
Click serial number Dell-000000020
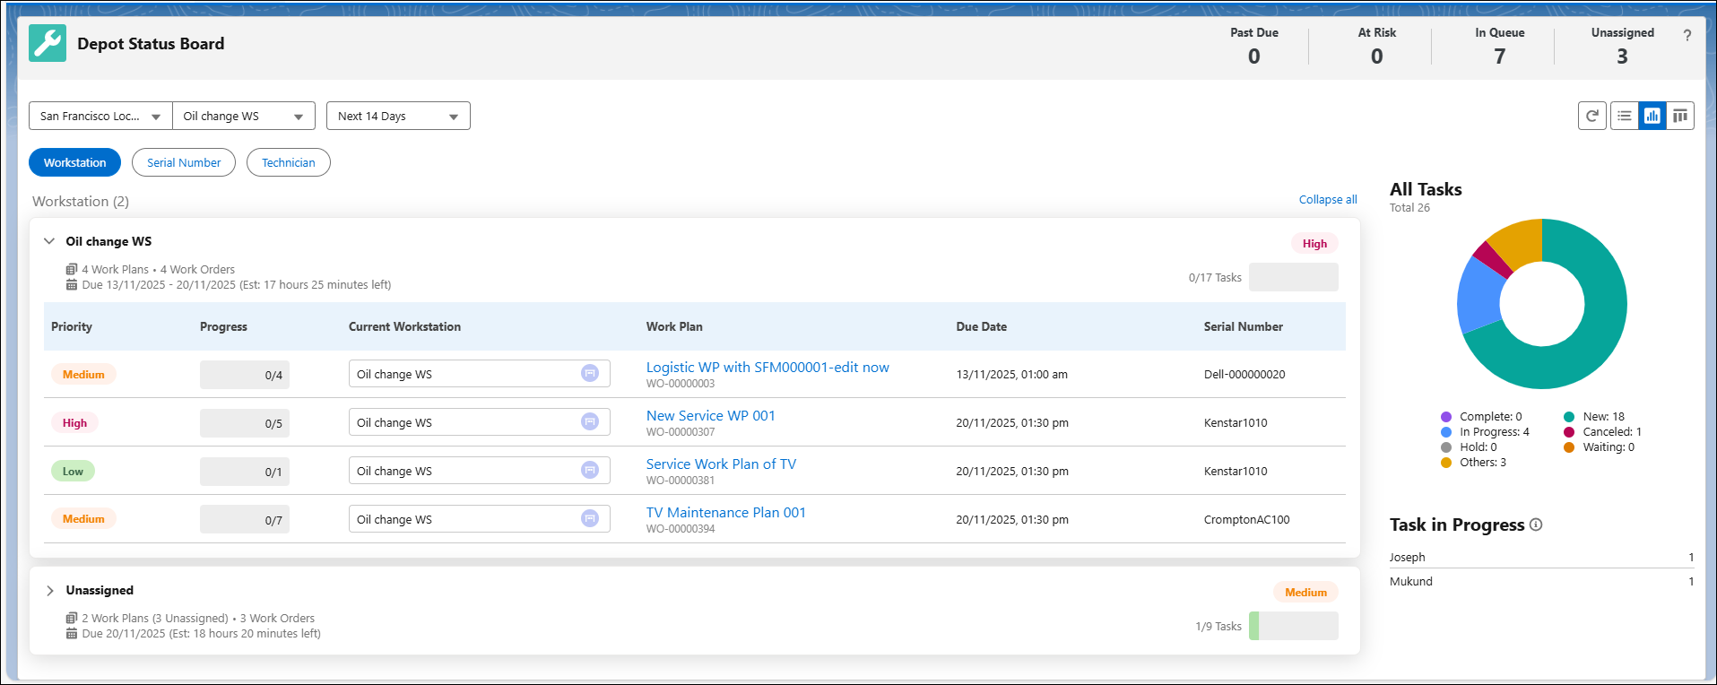[x=1244, y=375]
